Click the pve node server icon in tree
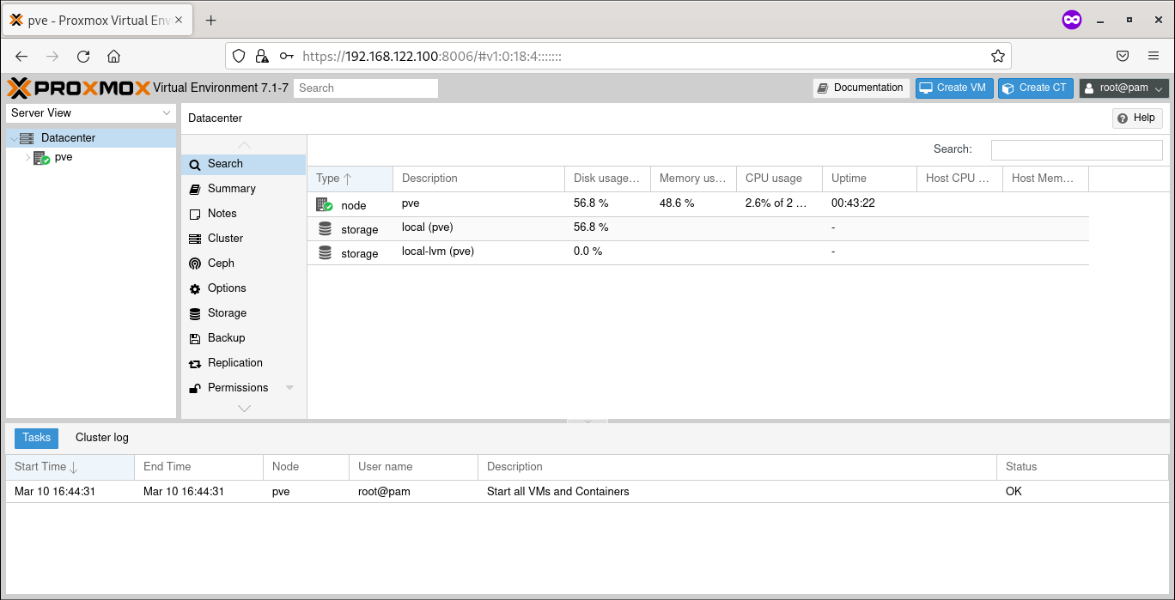 pos(41,158)
